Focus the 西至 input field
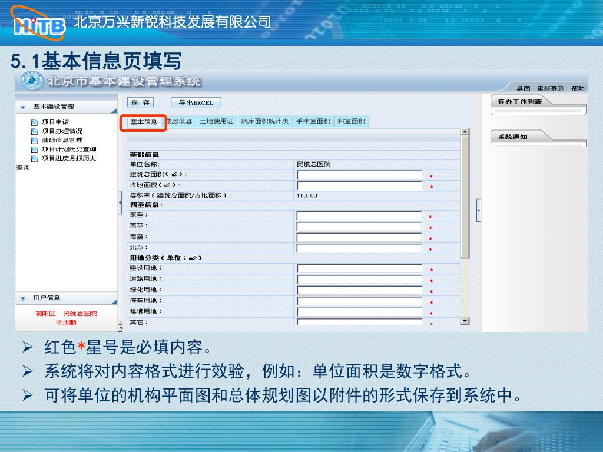Viewport: 603px width, 452px height. 359,227
